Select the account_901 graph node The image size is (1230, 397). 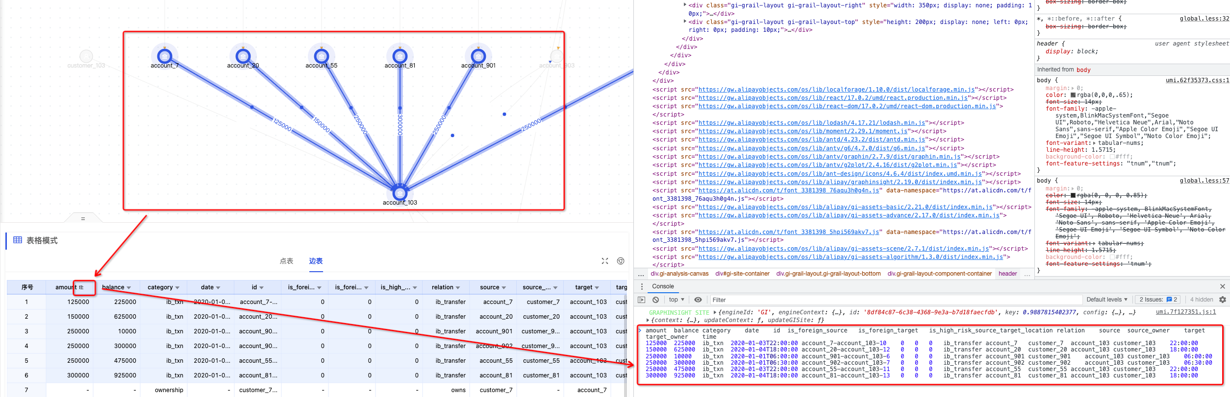pyautogui.click(x=478, y=56)
